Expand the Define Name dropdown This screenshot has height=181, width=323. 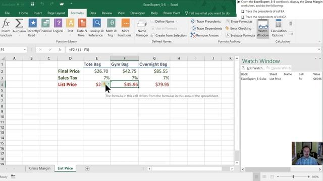coord(177,21)
